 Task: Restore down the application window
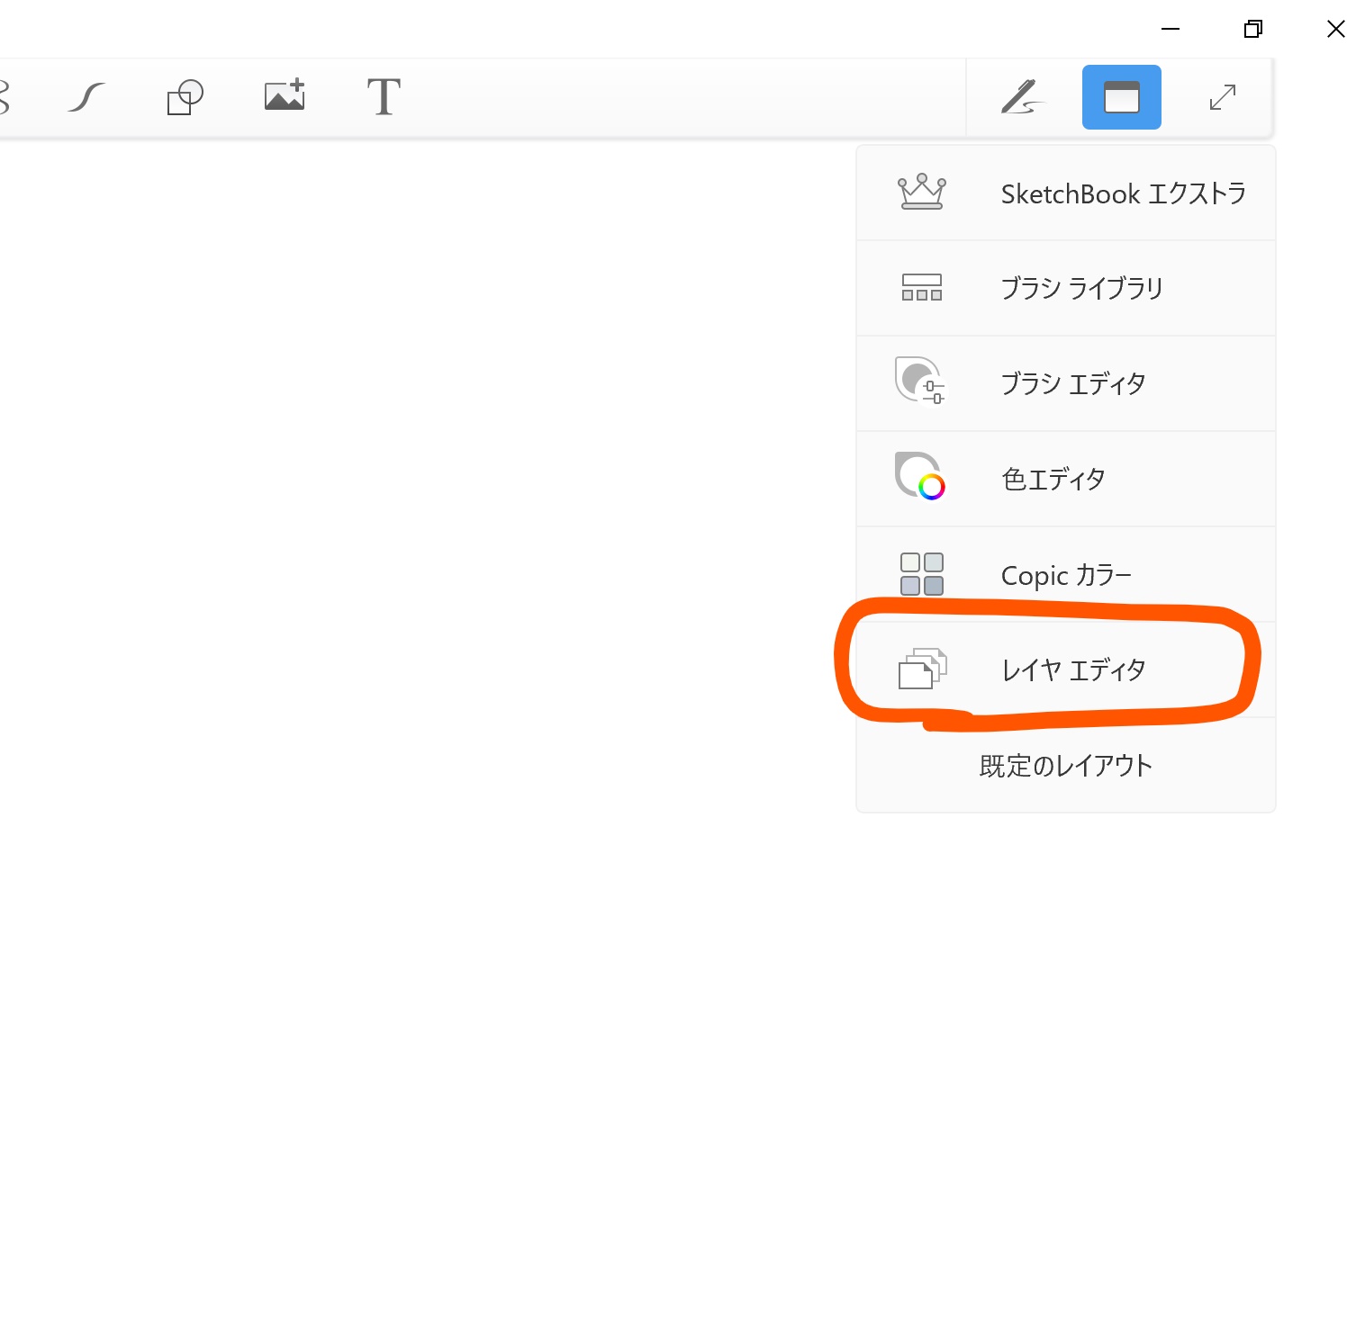(x=1252, y=29)
